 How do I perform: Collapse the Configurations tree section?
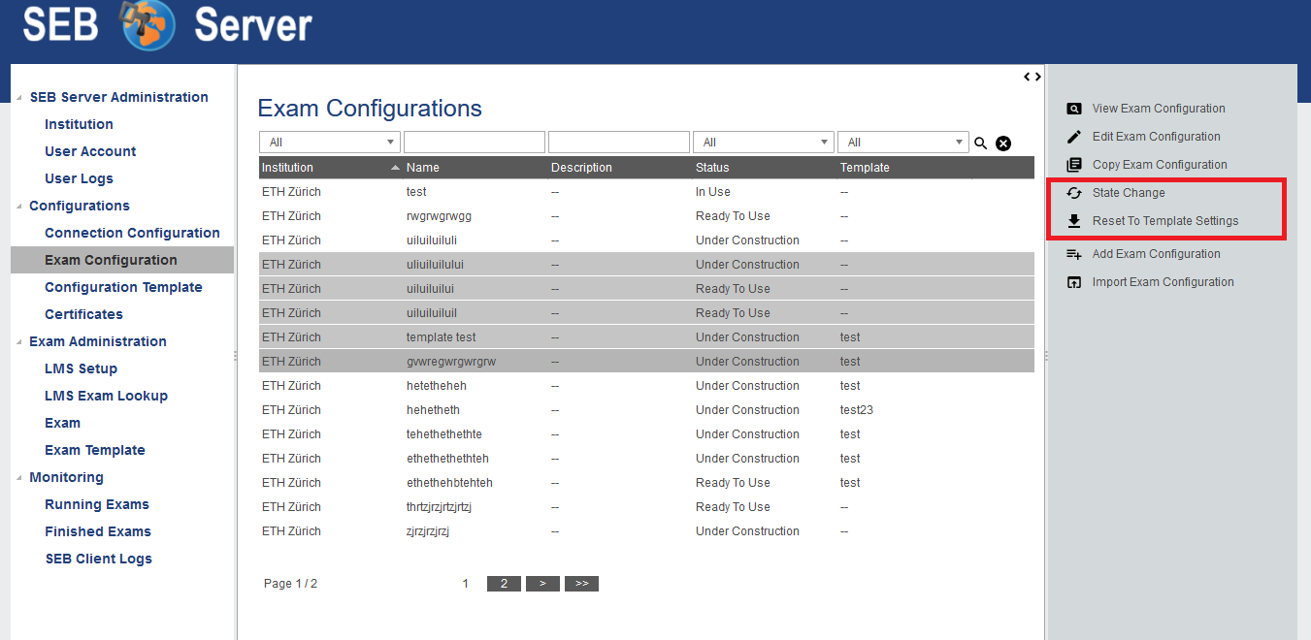click(x=20, y=207)
